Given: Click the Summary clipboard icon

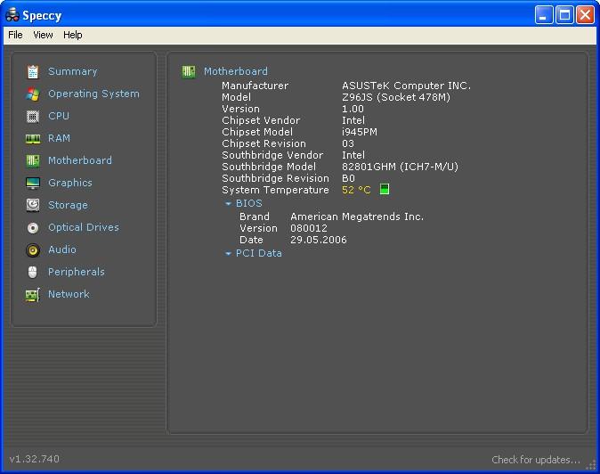Looking at the screenshot, I should point(33,71).
